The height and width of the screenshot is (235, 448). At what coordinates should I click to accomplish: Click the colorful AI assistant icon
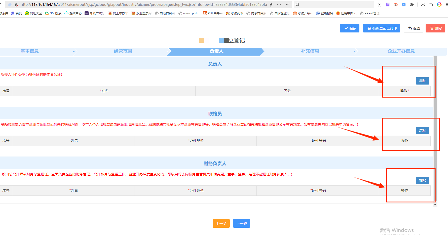coord(439,5)
